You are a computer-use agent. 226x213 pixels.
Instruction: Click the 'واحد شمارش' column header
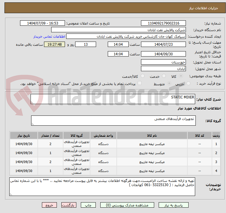pyautogui.click(x=103, y=136)
